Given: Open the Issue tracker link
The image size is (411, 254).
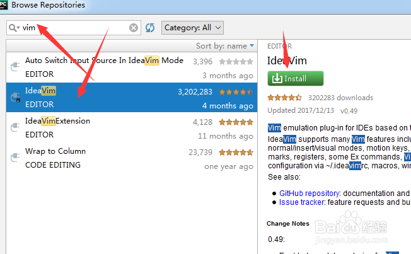Looking at the screenshot, I should coord(302,202).
